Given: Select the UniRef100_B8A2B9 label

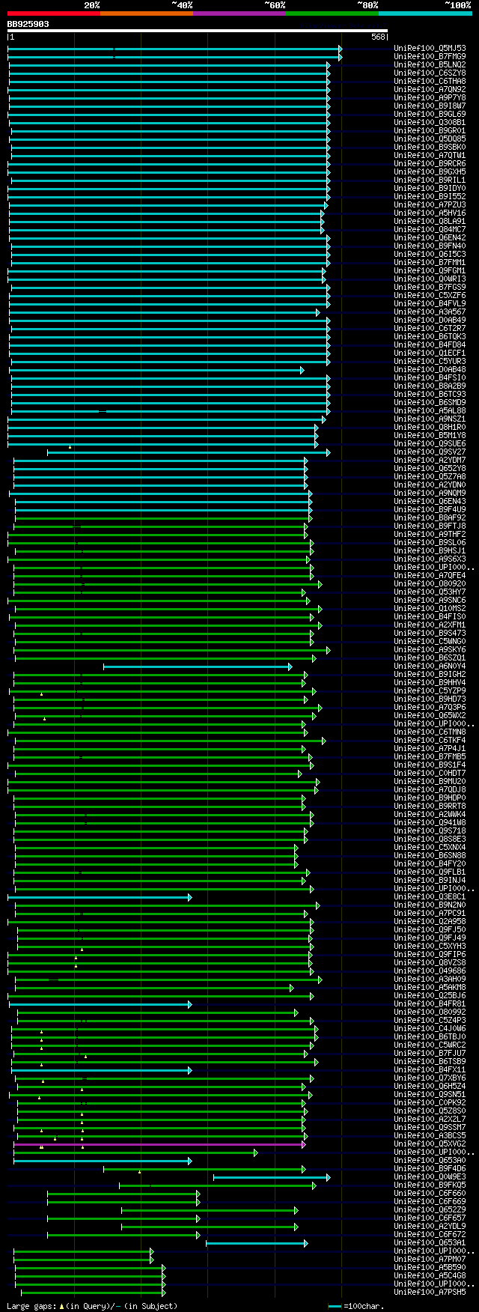Looking at the screenshot, I should pyautogui.click(x=430, y=386).
